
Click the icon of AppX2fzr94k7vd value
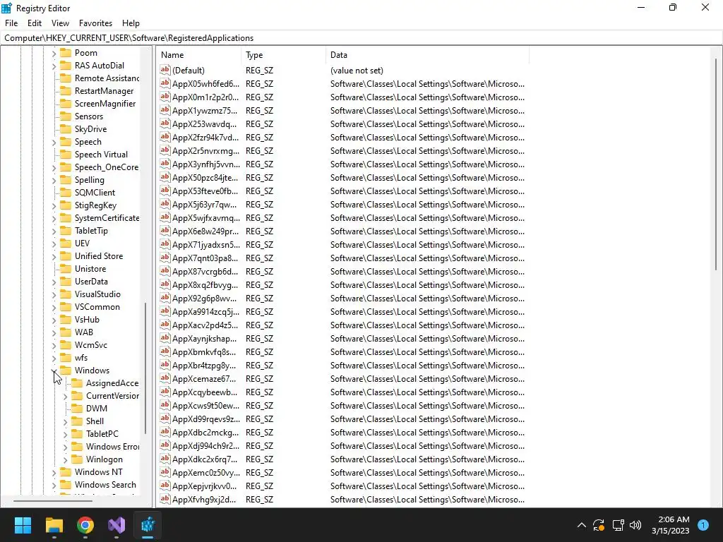tap(165, 137)
